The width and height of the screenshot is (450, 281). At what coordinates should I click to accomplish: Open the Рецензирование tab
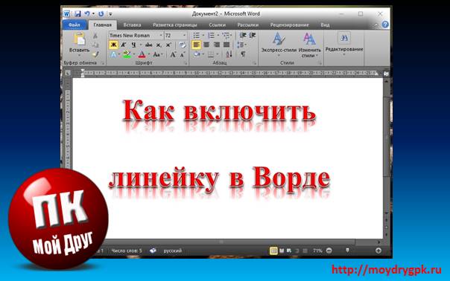point(289,25)
